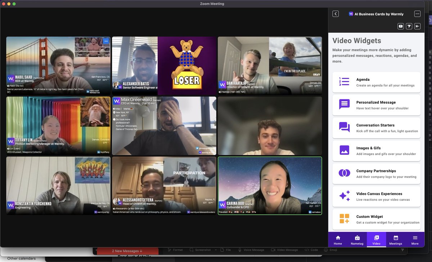The image size is (432, 262).
Task: Click the LinkedIn icon on Nabil Saad's nametag
Action: click(88, 92)
